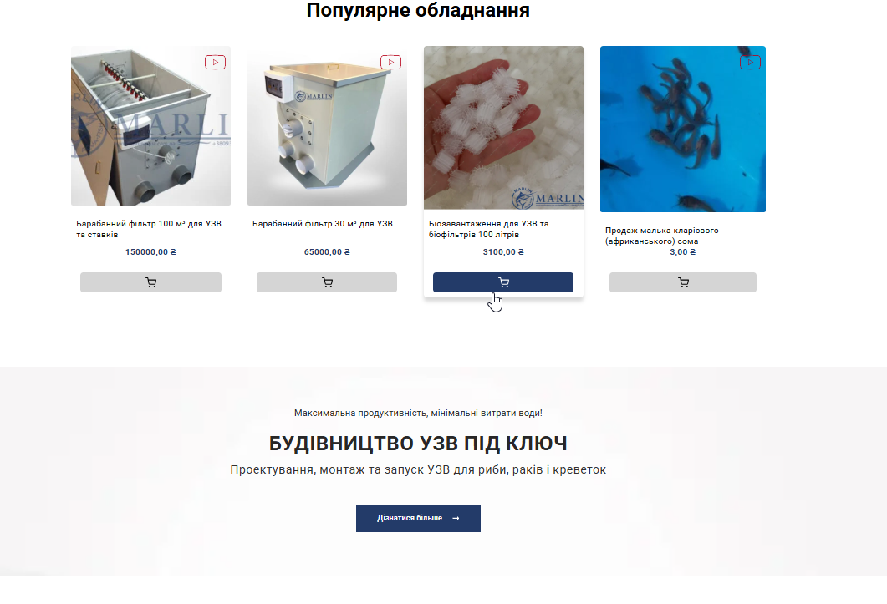The image size is (887, 604).
Task: Open Біозавантаження для УЗВ product title
Action: coord(489,229)
